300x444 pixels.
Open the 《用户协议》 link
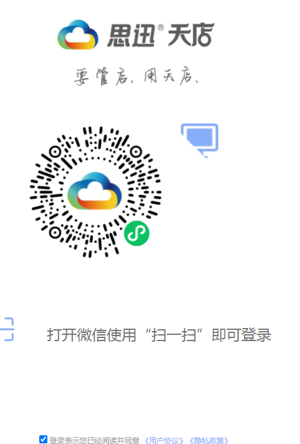point(164,440)
